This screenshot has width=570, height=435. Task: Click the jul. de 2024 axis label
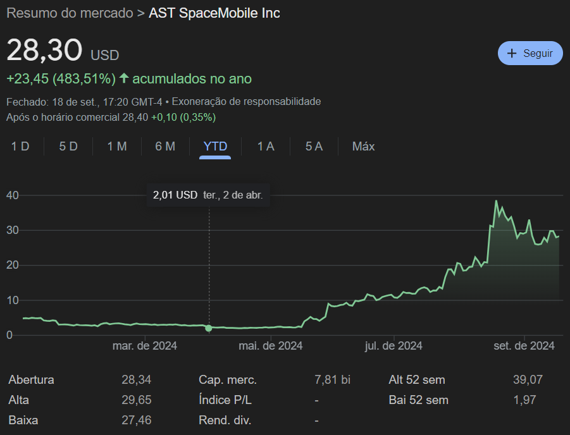click(393, 346)
